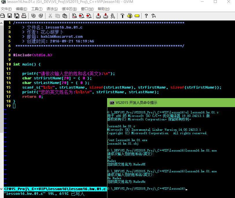Paste from clipboard using toolbar icon
Screen dimensions: 235x198
(65, 16)
